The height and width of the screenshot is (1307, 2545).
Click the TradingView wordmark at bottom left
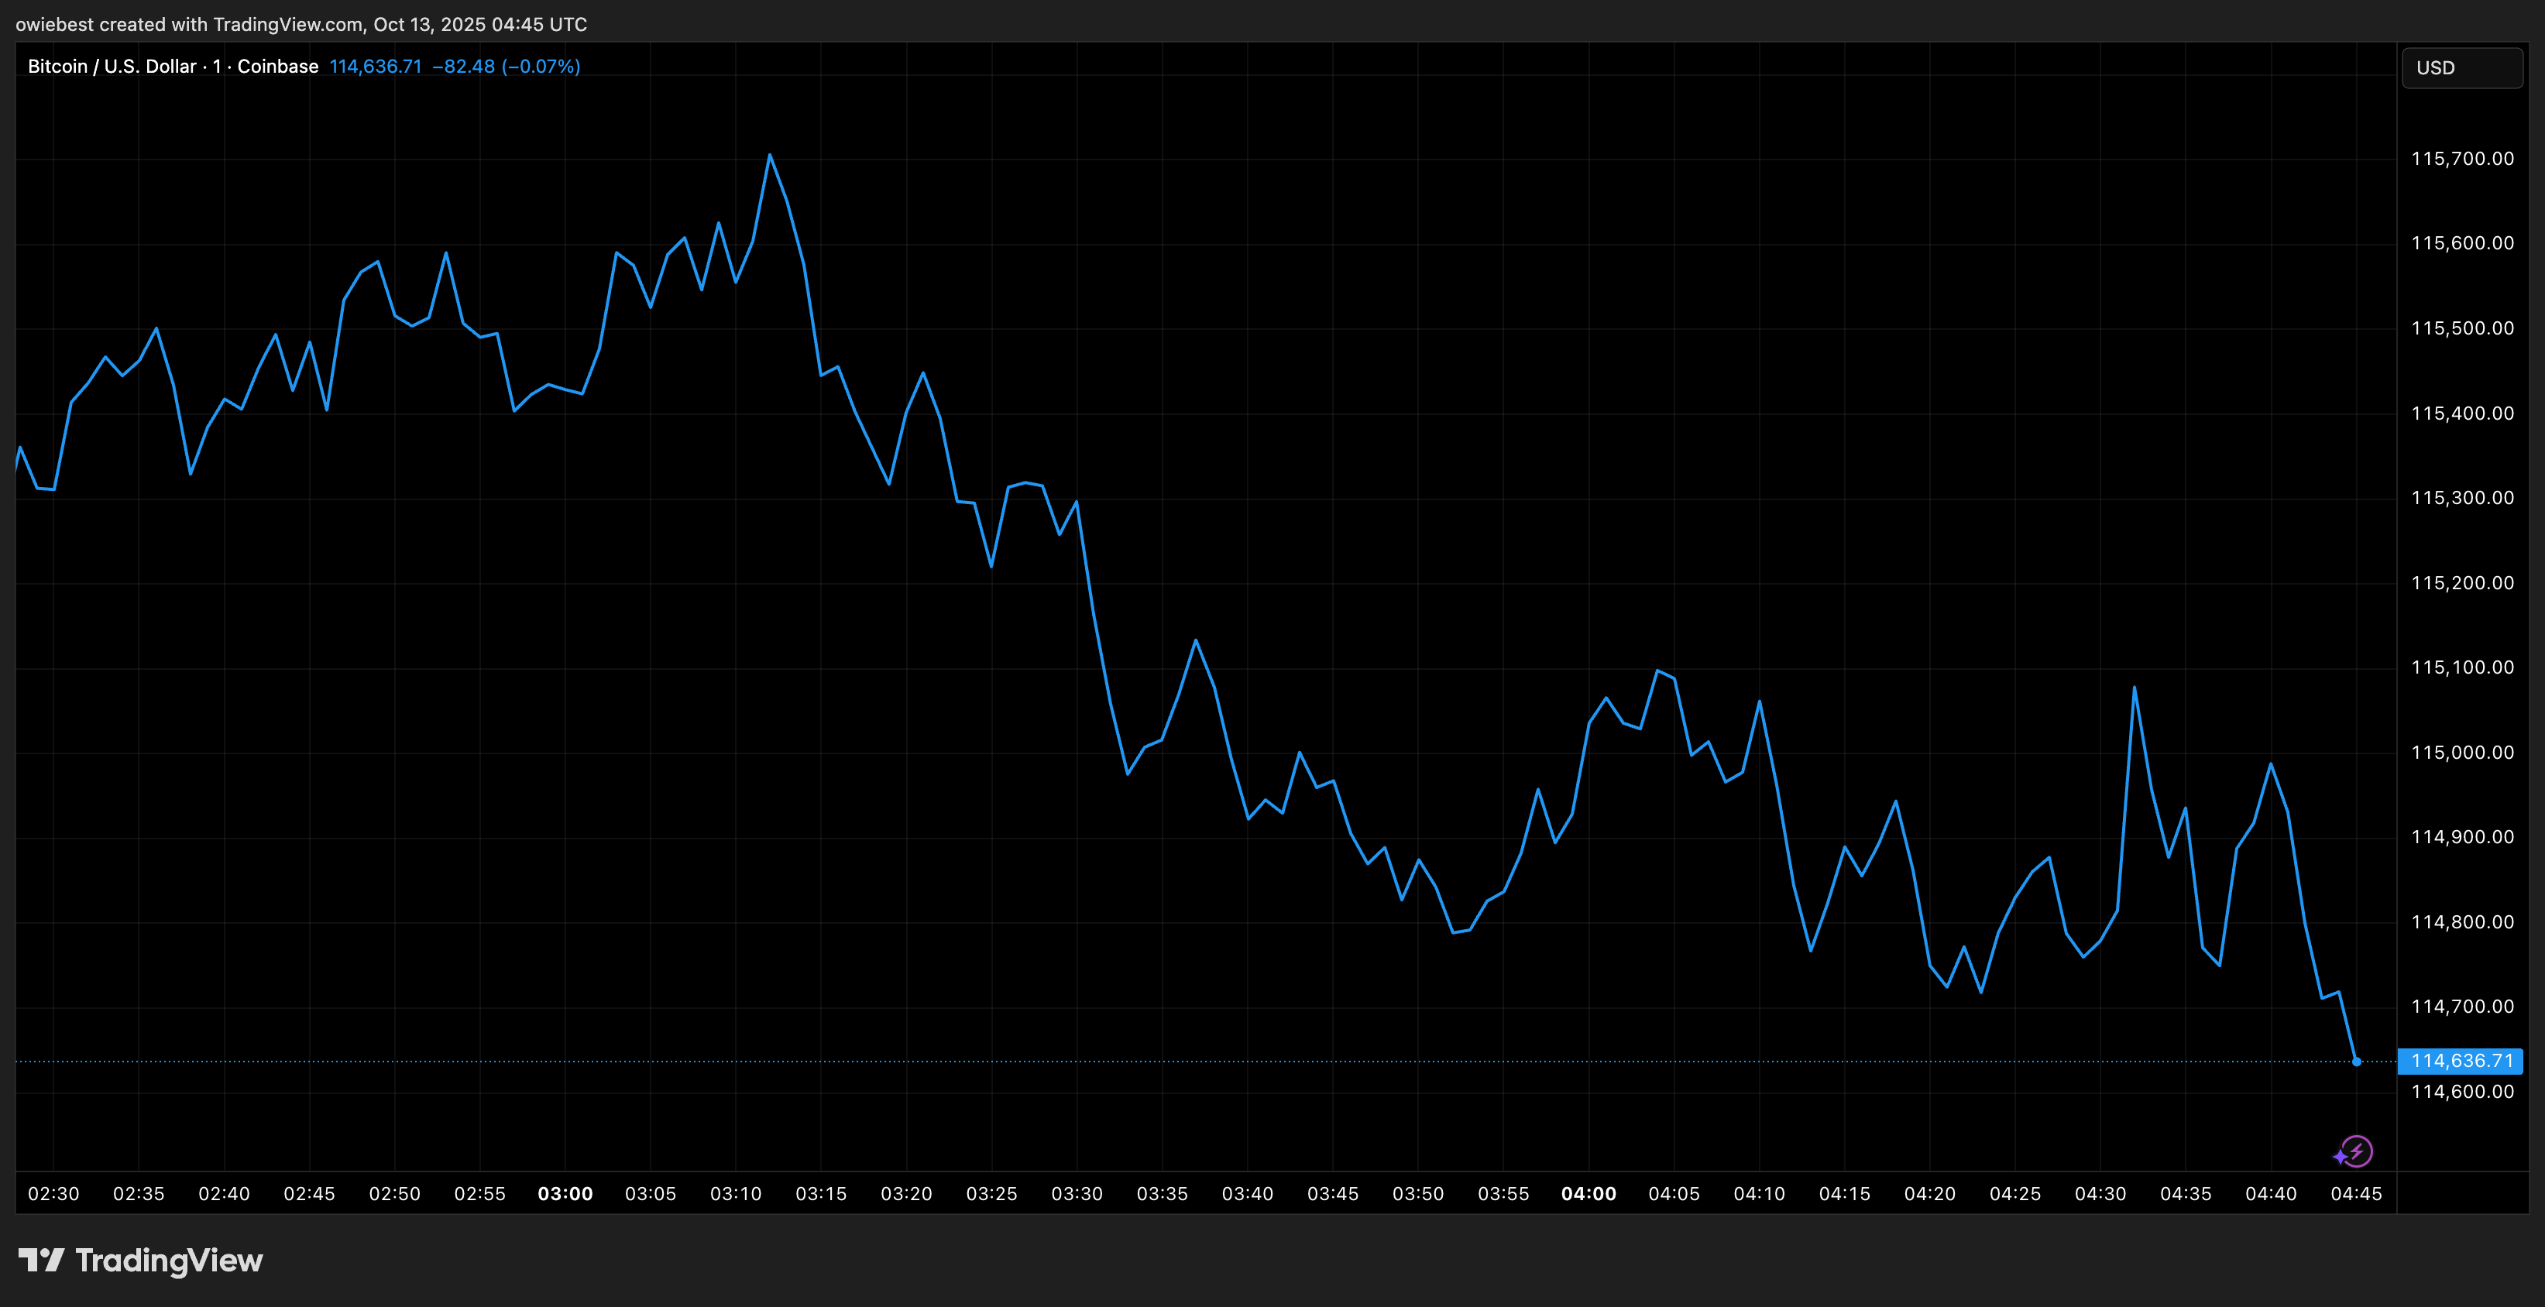(168, 1261)
